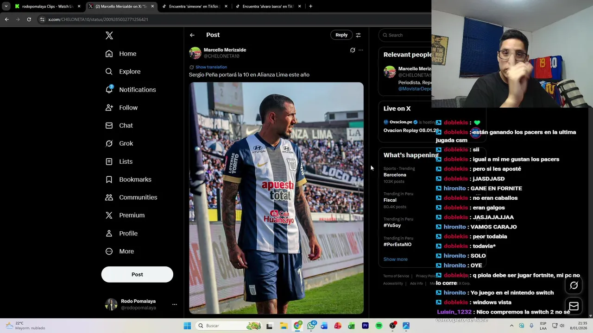The width and height of the screenshot is (593, 333).
Task: Click the Ovacion.pe live host
Action: pyautogui.click(x=401, y=122)
